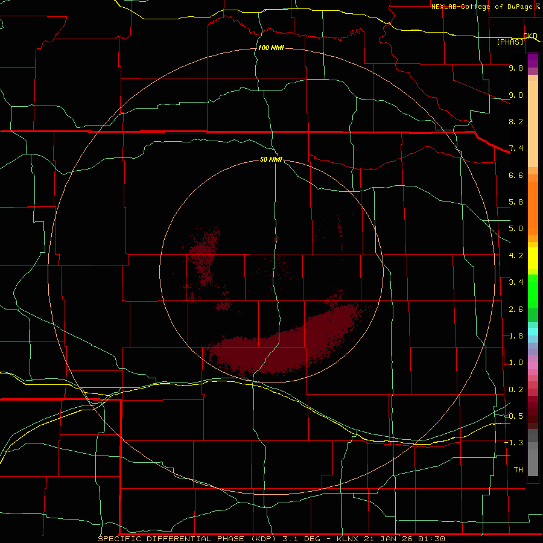
Task: Click the 3.4 color scale label
Action: (516, 282)
